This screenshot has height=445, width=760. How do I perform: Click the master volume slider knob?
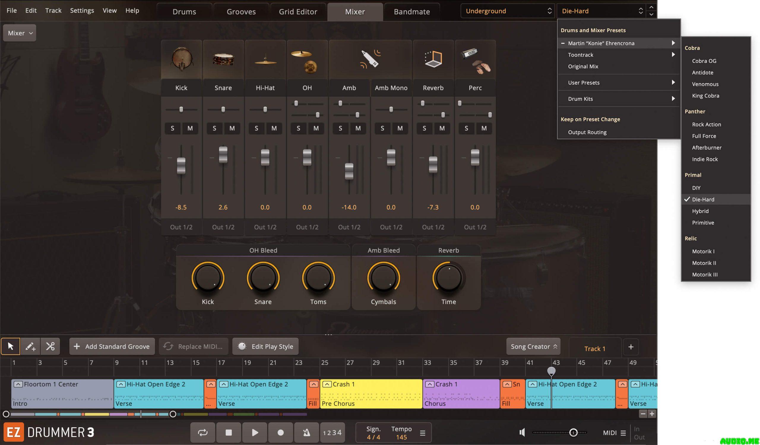(573, 433)
